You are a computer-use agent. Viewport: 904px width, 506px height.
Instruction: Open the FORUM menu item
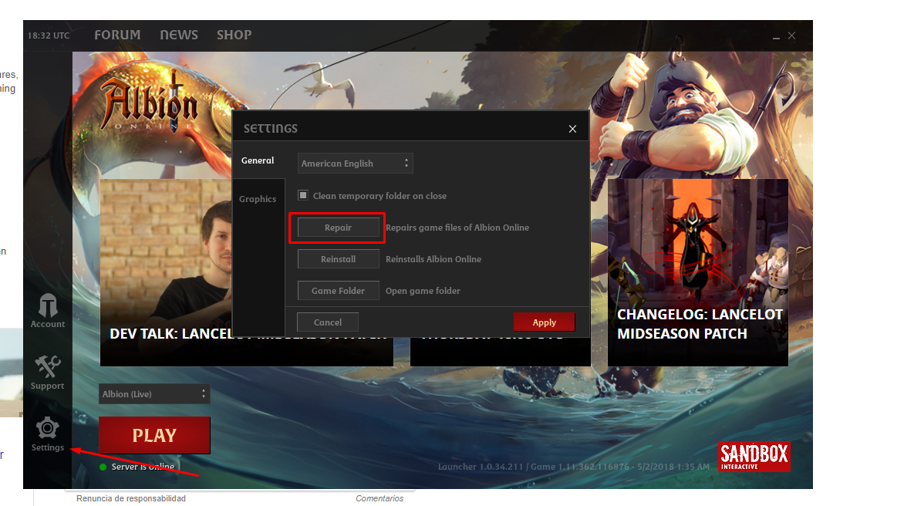click(117, 35)
